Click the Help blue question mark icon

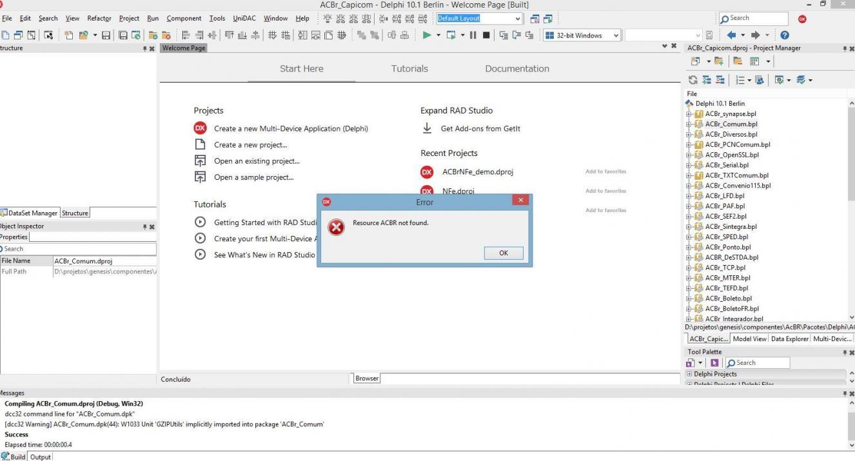click(785, 35)
